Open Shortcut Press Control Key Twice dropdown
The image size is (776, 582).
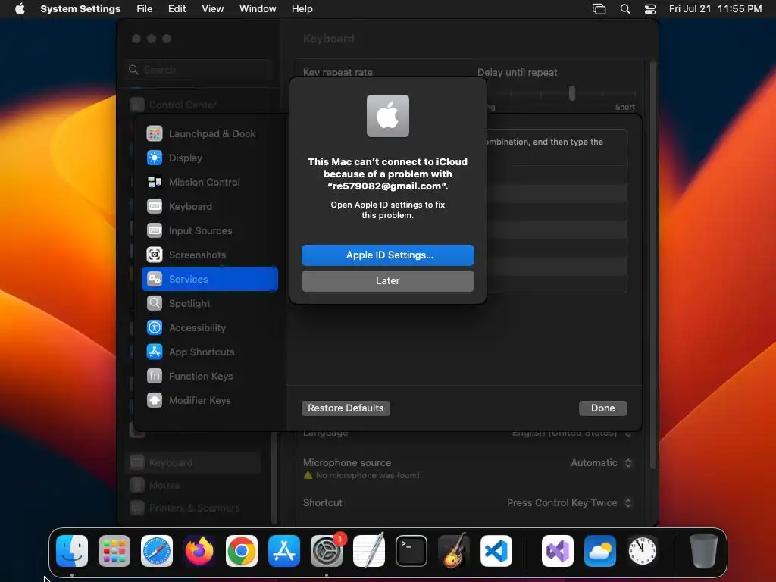click(x=569, y=503)
